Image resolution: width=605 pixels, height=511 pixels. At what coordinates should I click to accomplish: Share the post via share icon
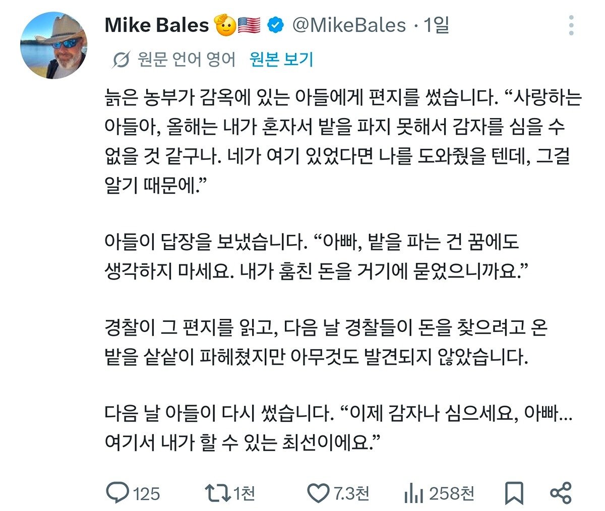(x=561, y=493)
